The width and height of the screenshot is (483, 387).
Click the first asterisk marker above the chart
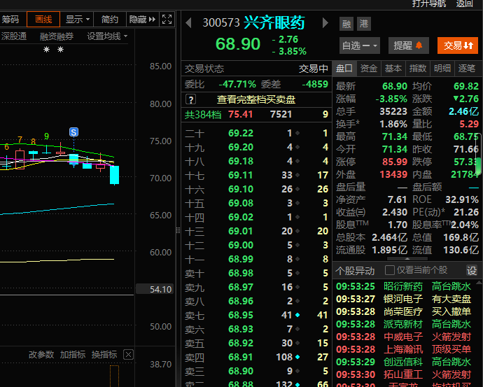click(x=46, y=49)
